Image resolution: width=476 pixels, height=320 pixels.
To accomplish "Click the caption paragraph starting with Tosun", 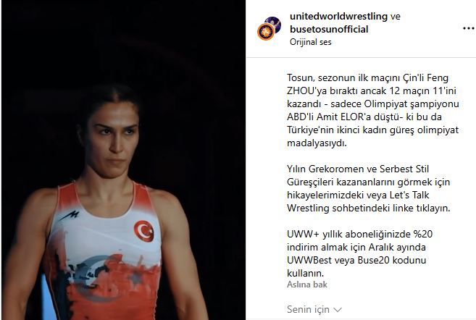I will point(373,111).
